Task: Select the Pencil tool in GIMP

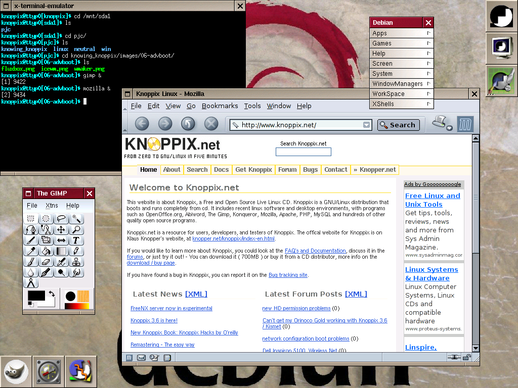Action: 76,251
